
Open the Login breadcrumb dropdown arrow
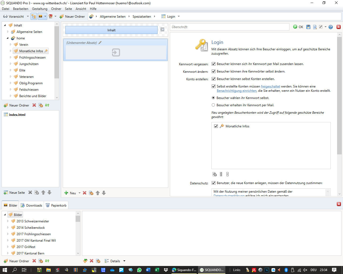(x=179, y=16)
